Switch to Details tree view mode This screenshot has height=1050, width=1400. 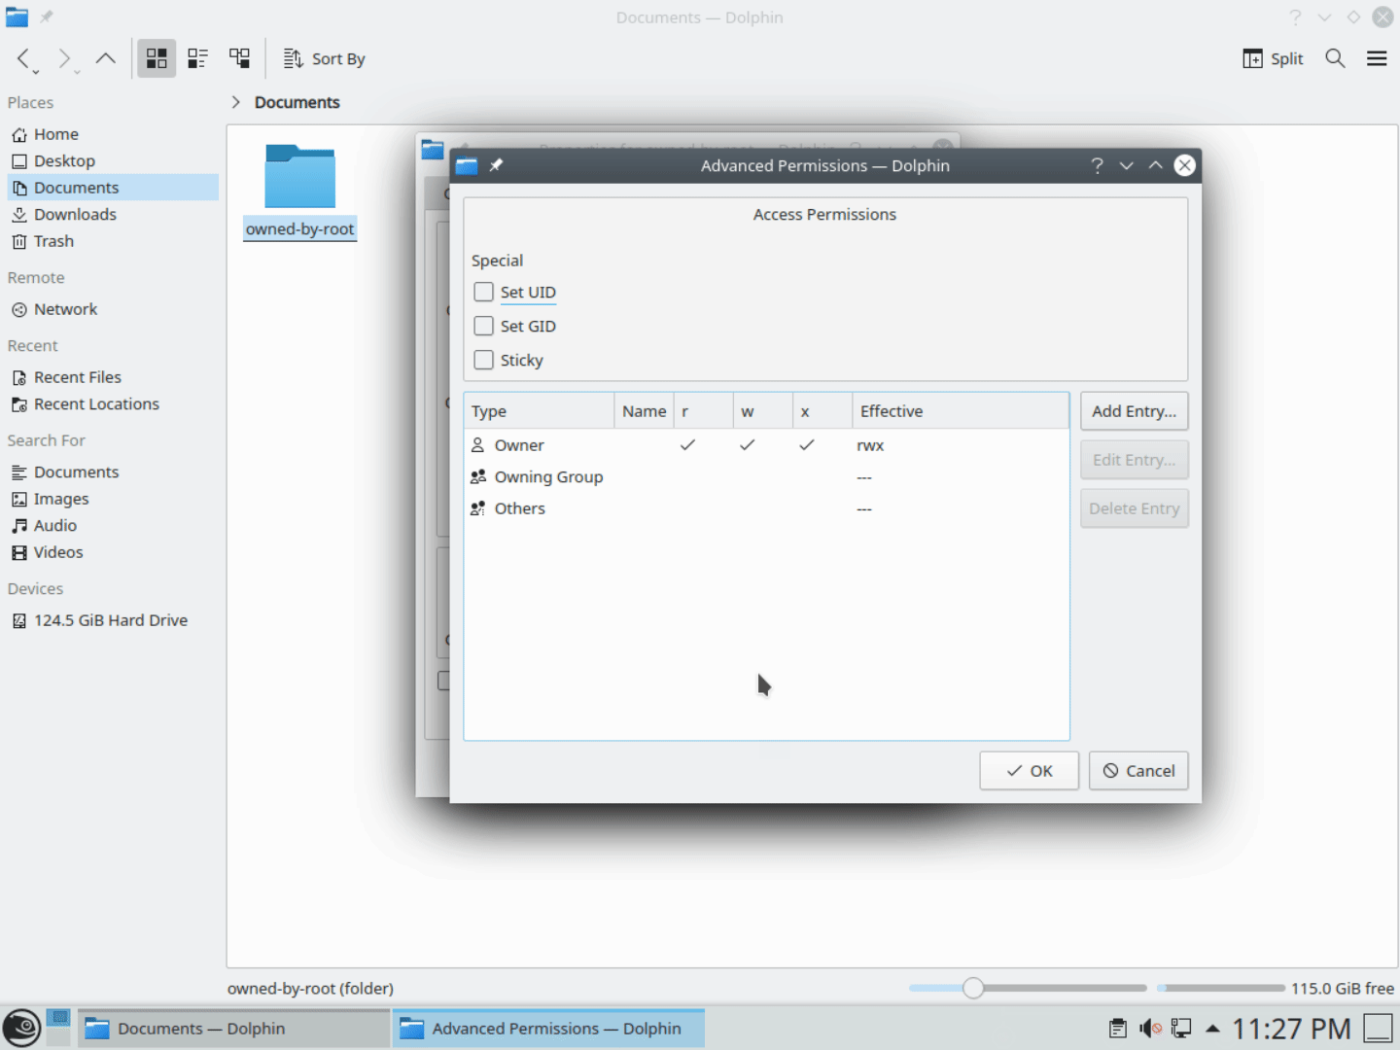[239, 58]
